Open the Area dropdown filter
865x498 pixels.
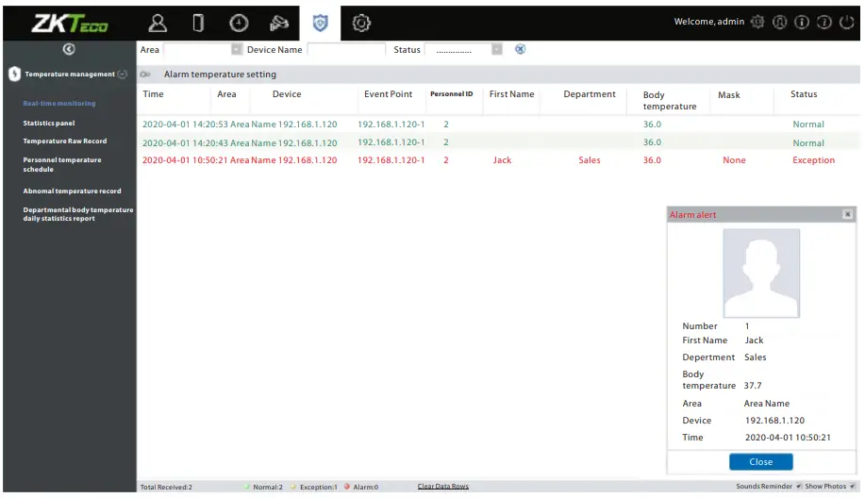point(237,49)
